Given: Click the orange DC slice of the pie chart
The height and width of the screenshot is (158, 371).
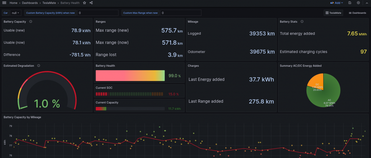Looking at the screenshot, I should (317, 81).
